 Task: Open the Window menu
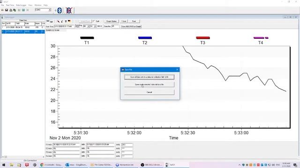[x=38, y=5]
